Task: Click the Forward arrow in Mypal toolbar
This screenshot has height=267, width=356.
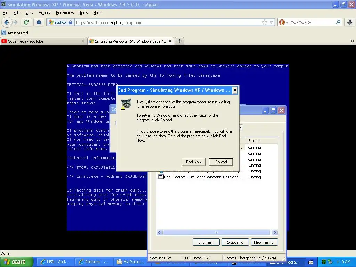Action: (15, 22)
